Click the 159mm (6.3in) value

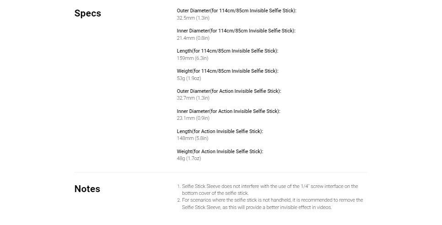click(193, 58)
